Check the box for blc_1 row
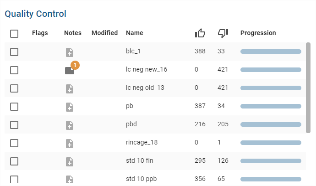This screenshot has width=316, height=186. (x=14, y=52)
